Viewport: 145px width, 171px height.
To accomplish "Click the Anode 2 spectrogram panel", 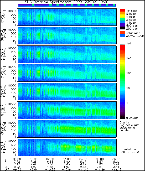I will [x=67, y=36].
